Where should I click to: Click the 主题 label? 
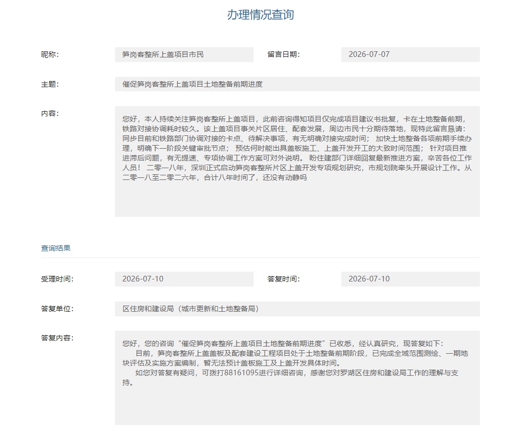[x=50, y=84]
